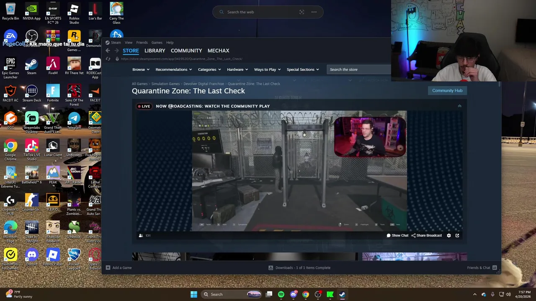Reload the Steam store page
This screenshot has width=536, height=301.
(108, 59)
